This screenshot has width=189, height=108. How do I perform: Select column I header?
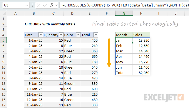click(x=159, y=13)
